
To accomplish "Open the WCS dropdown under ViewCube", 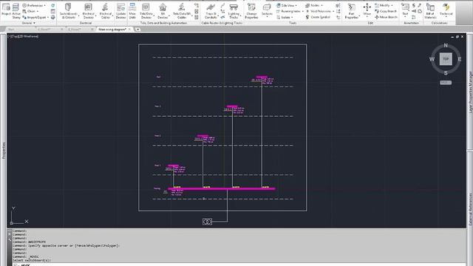I will 446,83.
